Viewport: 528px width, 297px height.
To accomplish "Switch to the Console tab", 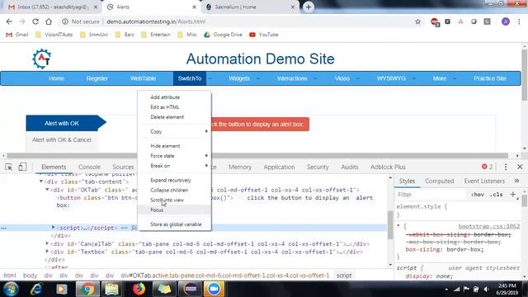I will point(90,167).
